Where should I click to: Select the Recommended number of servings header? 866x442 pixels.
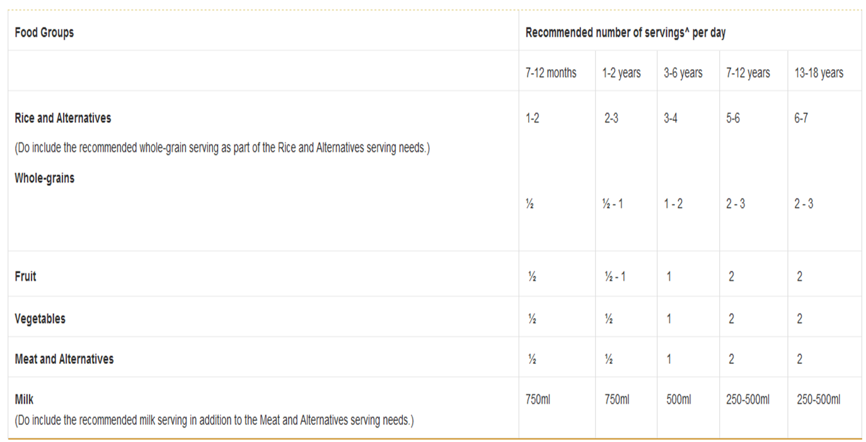click(625, 32)
